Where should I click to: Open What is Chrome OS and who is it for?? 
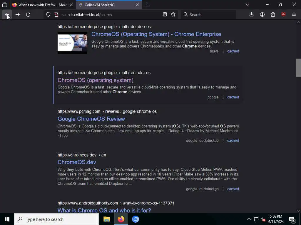[x=104, y=210]
